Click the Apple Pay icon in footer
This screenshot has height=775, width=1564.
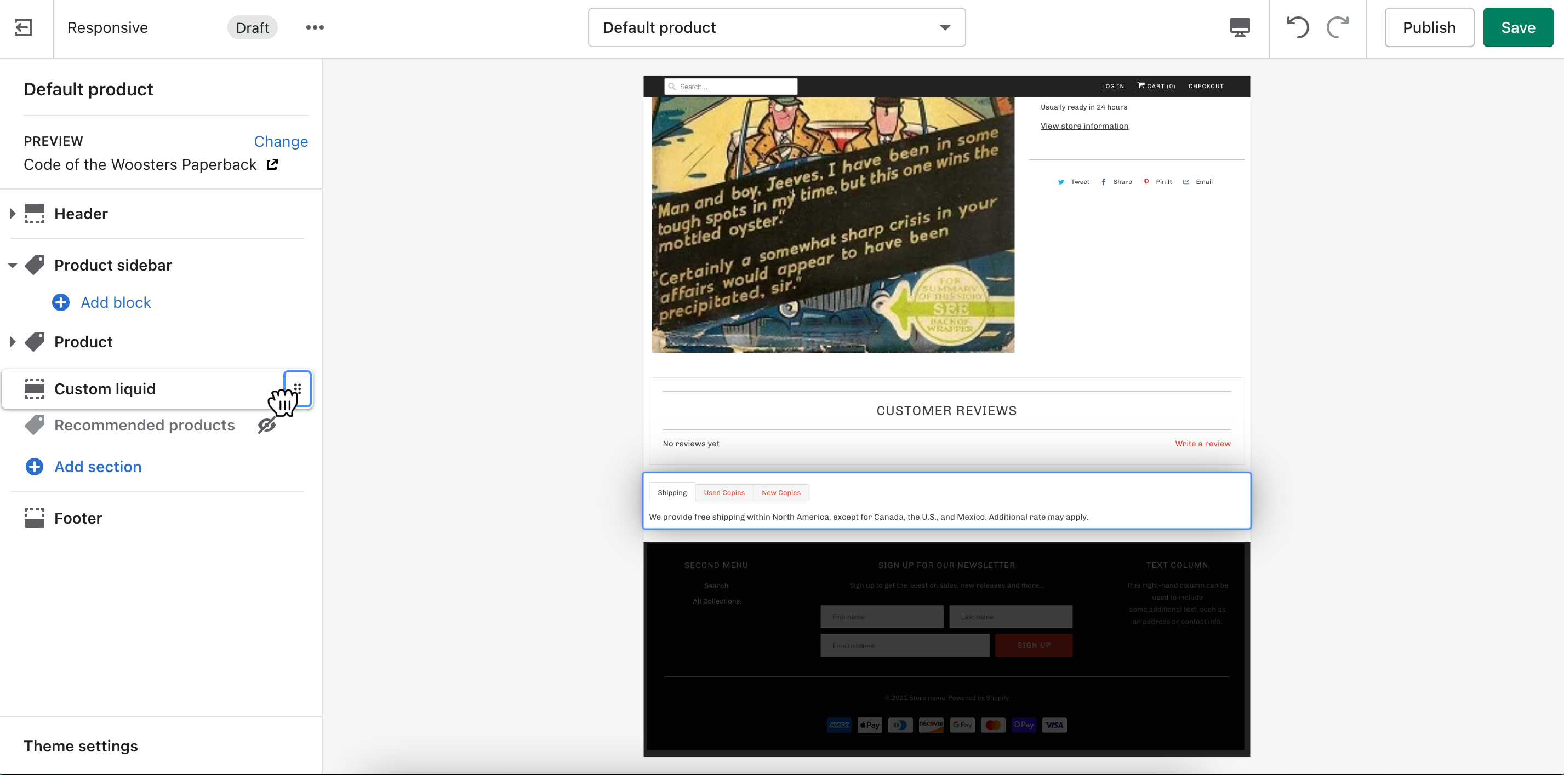click(x=870, y=725)
